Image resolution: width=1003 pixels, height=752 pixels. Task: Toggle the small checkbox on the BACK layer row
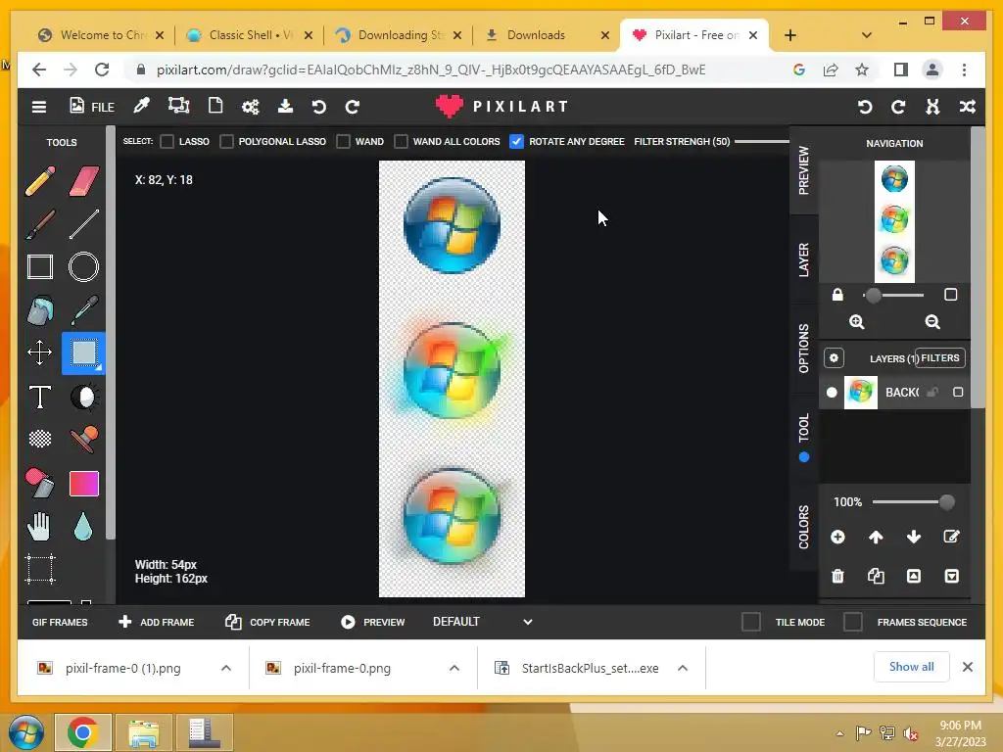[958, 392]
